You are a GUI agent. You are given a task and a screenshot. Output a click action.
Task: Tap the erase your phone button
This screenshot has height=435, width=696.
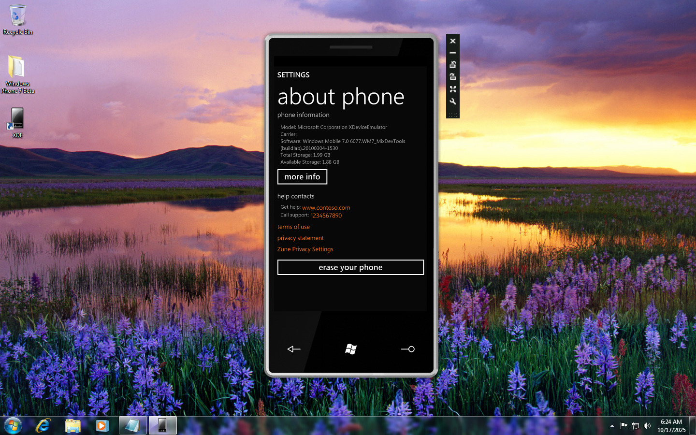350,267
